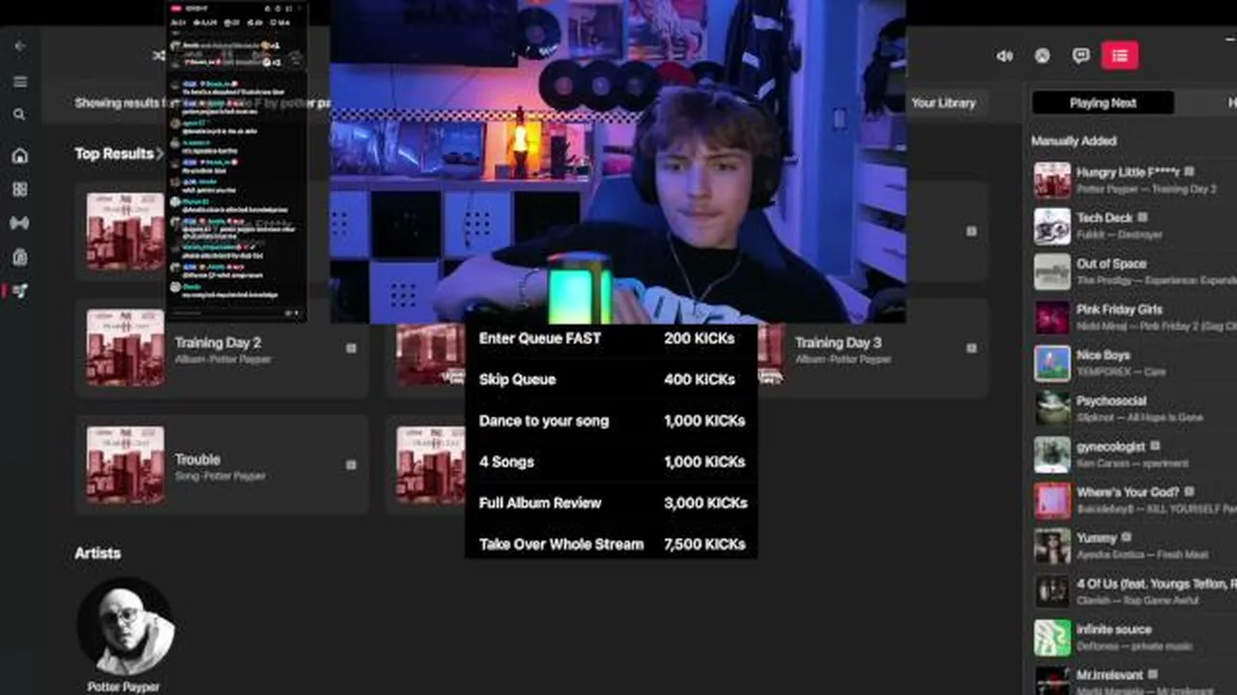Toggle the red Playing Next queue button
Image resolution: width=1237 pixels, height=695 pixels.
[1120, 56]
